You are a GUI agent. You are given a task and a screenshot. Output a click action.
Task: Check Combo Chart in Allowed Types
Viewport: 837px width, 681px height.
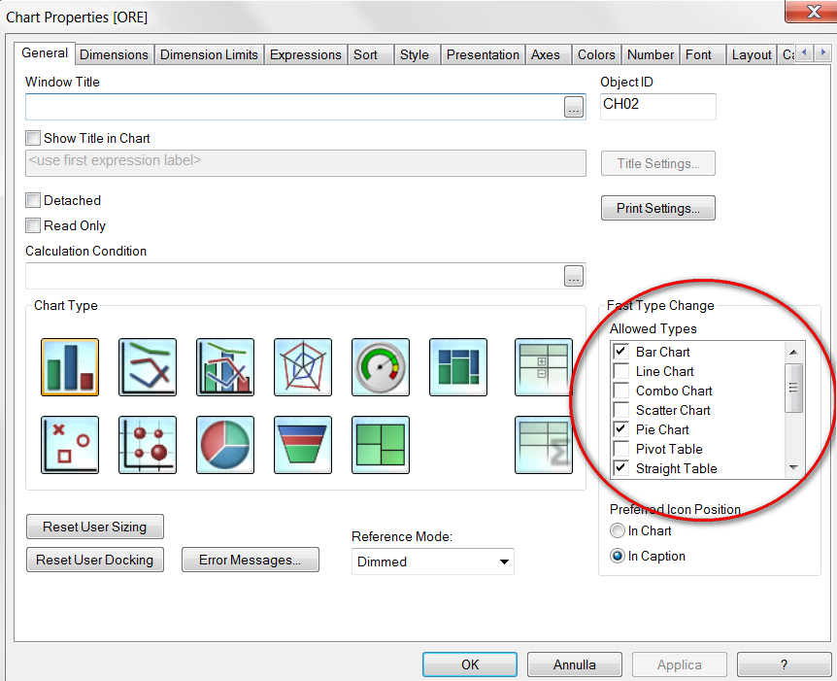tap(620, 391)
